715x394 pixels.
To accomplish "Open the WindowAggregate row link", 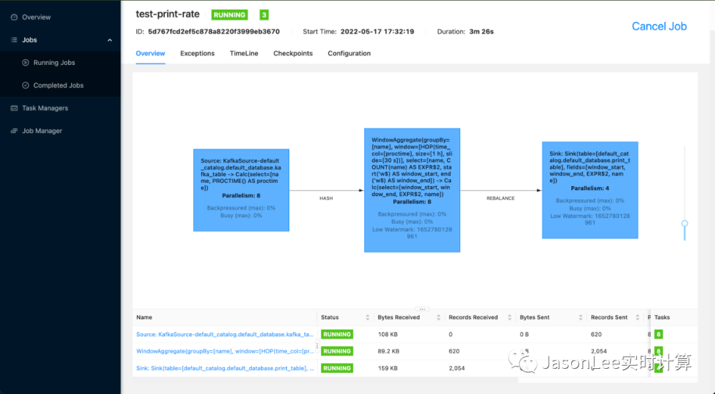I will 225,351.
